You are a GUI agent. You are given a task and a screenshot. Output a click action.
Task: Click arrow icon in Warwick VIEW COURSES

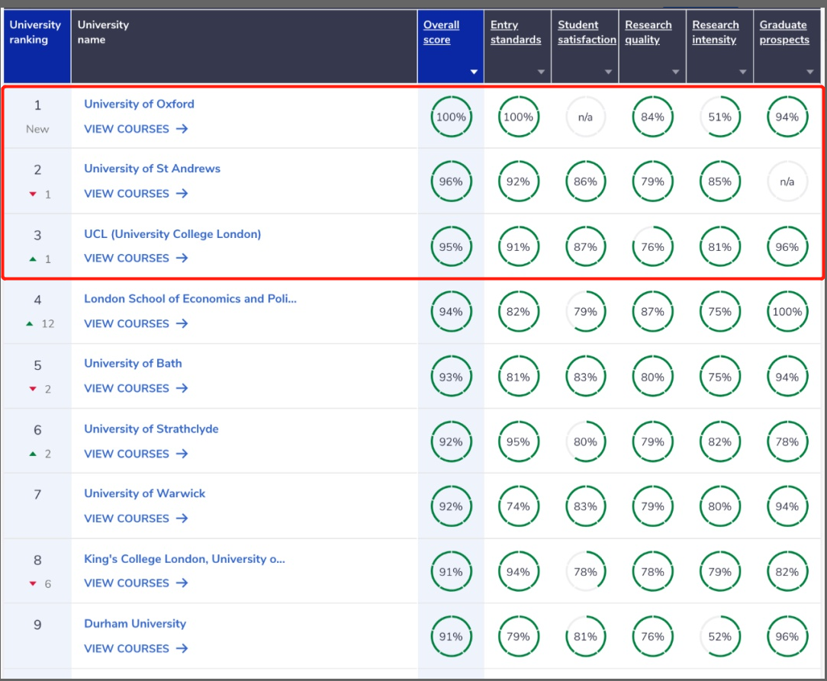182,518
